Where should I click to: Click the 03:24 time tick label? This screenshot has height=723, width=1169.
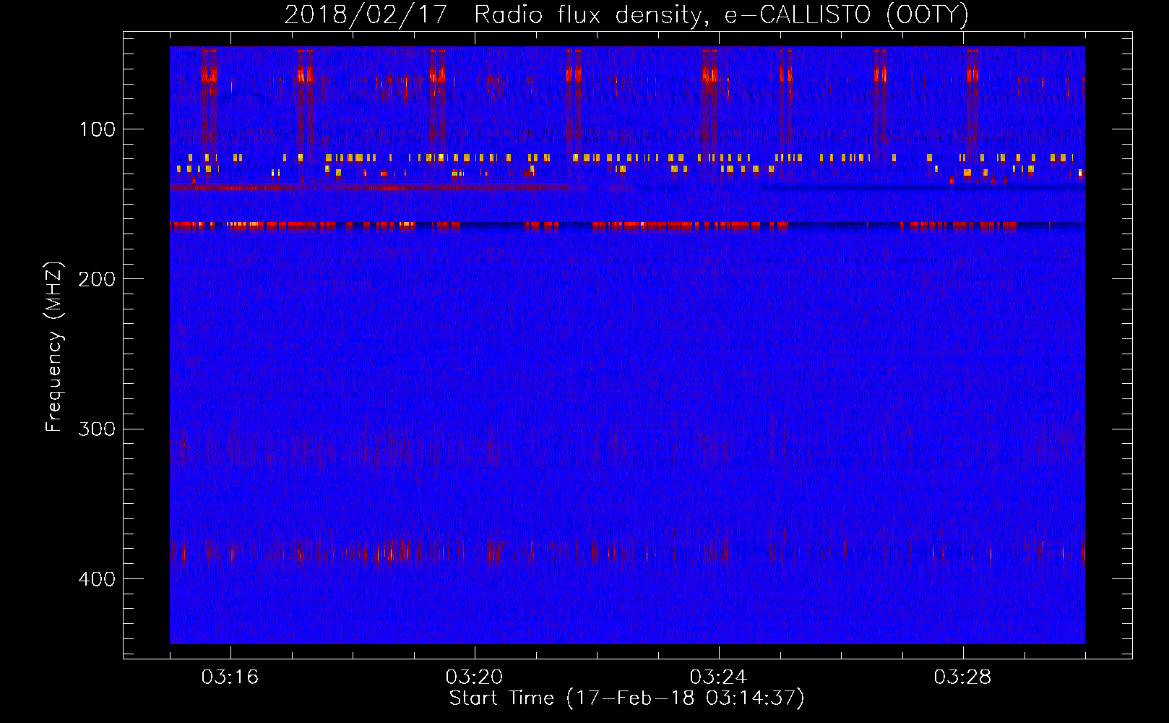coord(718,677)
